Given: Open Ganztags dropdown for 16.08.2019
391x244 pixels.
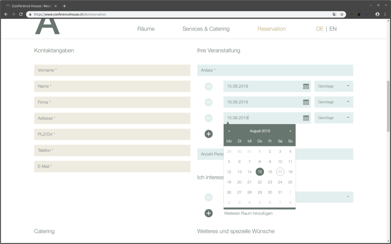Looking at the screenshot, I should [334, 102].
